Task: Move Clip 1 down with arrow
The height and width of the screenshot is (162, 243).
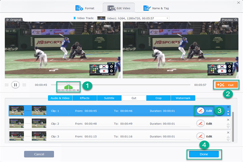Action: (228, 114)
